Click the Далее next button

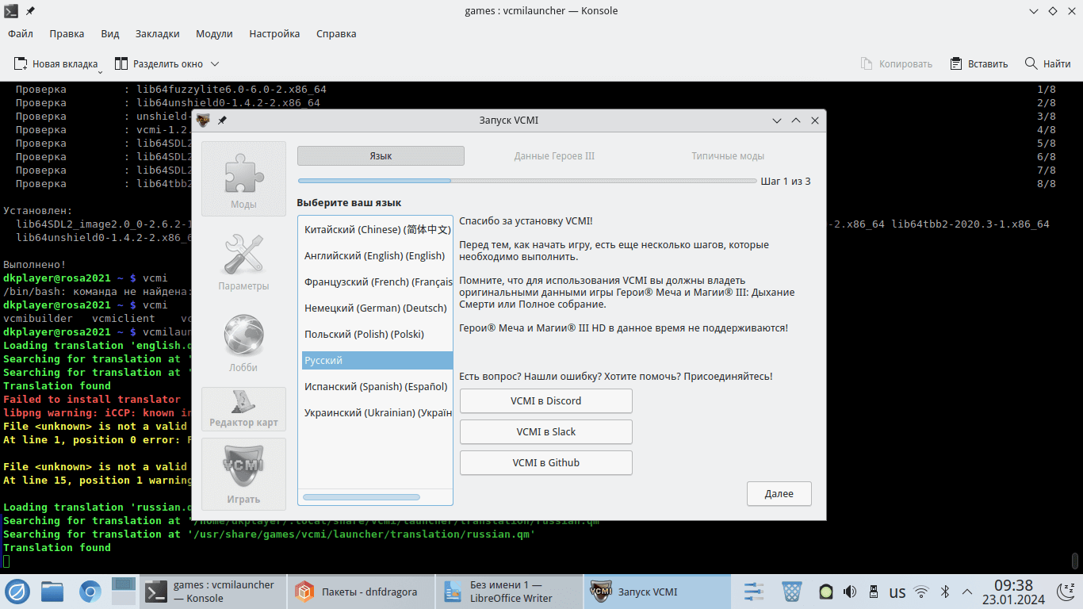pos(779,494)
